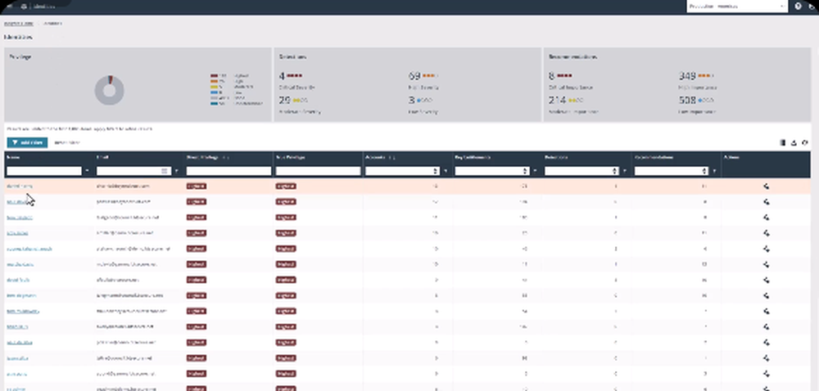
Task: Click the Privilege donut chart
Action: [109, 90]
